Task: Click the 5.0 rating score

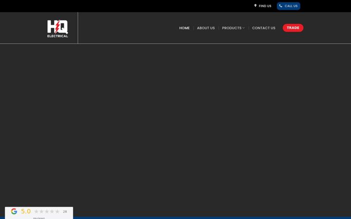Action: coord(26,211)
